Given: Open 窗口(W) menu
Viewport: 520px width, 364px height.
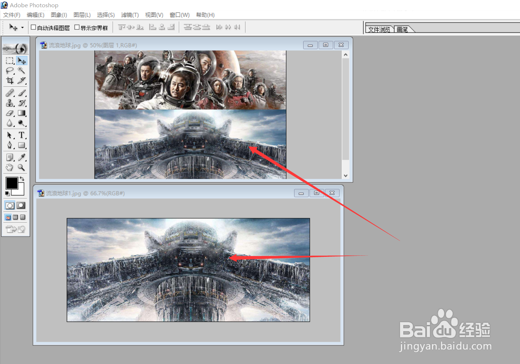Looking at the screenshot, I should click(180, 15).
